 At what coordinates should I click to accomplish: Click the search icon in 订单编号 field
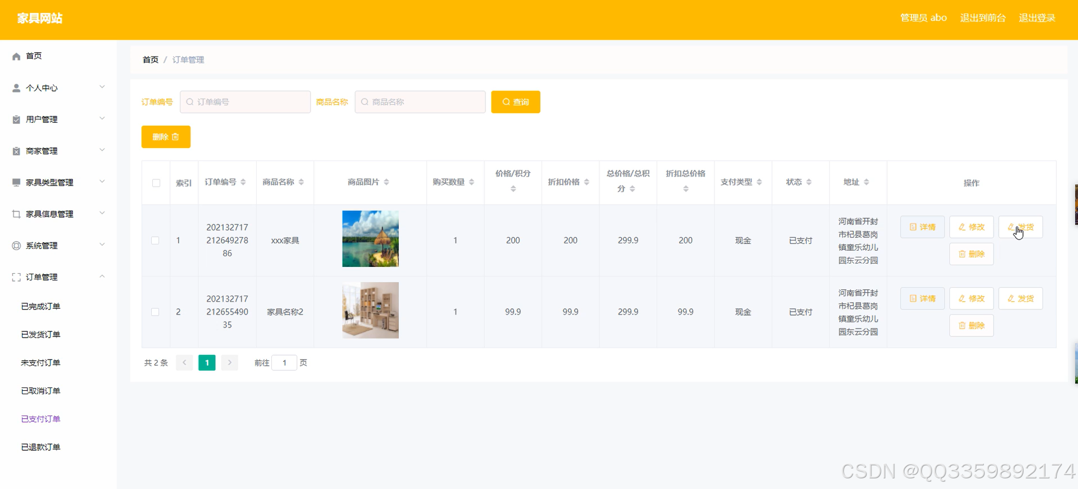coord(190,102)
